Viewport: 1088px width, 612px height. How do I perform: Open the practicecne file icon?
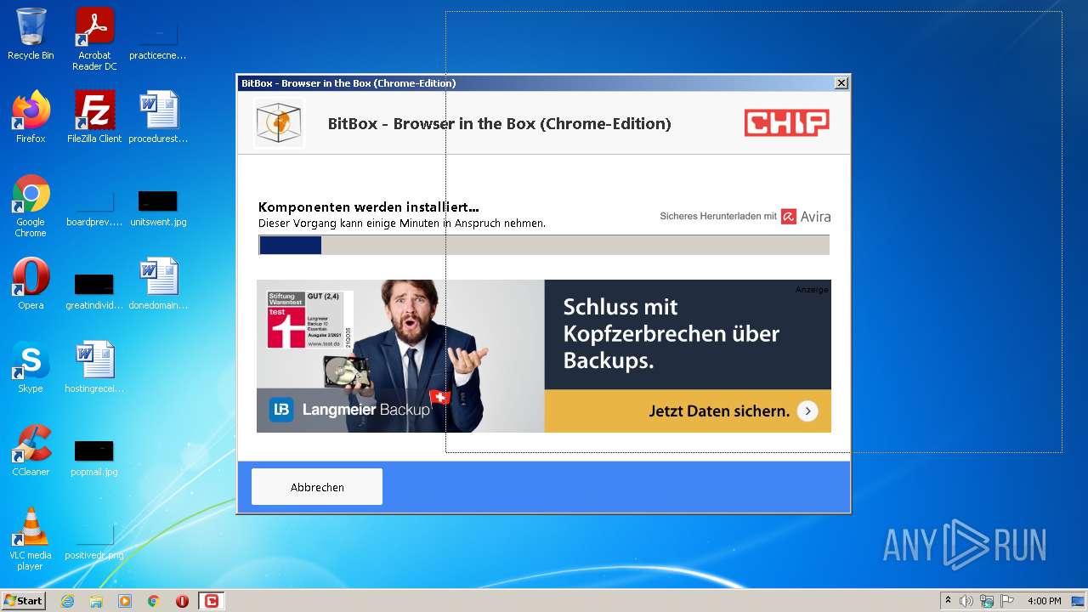(158, 38)
